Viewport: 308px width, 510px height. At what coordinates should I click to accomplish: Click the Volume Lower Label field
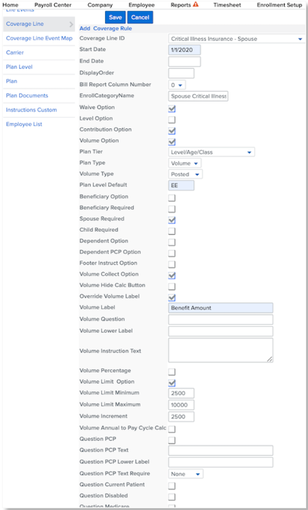coord(220,331)
